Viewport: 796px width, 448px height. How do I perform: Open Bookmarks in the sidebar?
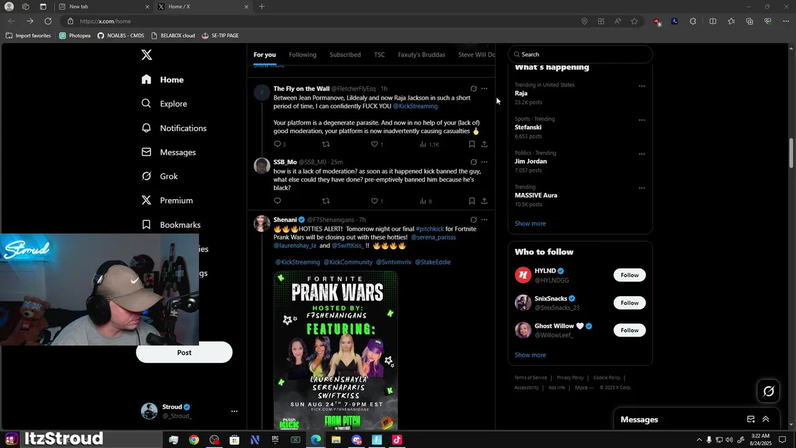pos(171,225)
